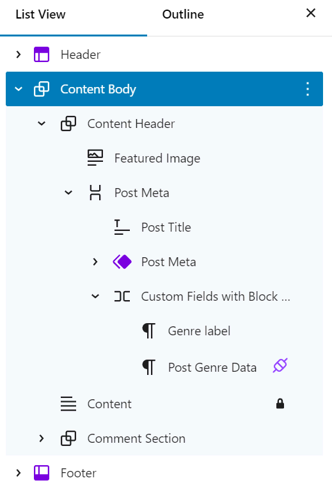
Task: Click the purple Post Meta pattern icon
Action: point(122,262)
